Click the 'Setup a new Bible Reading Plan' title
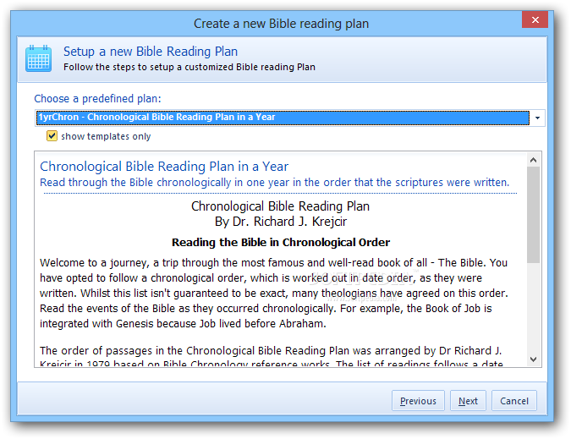 (x=151, y=52)
